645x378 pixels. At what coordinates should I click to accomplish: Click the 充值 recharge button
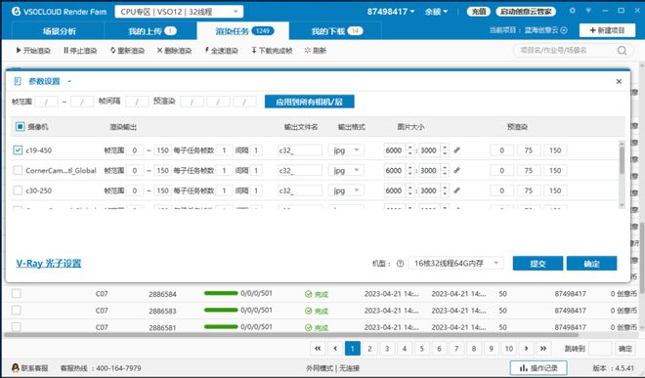pos(479,12)
